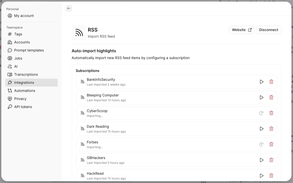This screenshot has width=293, height=183.
Task: Click 'Last imported 5 hours ago' text
Action: pos(105,163)
